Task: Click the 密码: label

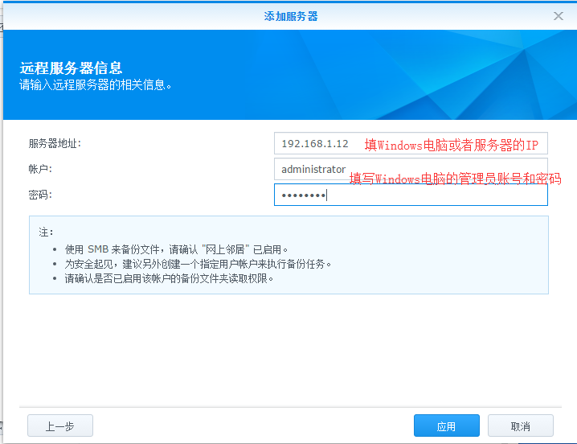Action: coord(40,195)
